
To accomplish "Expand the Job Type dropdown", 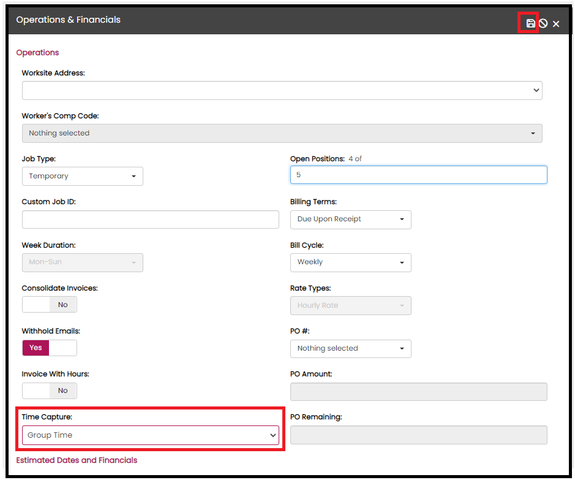I will [x=83, y=176].
